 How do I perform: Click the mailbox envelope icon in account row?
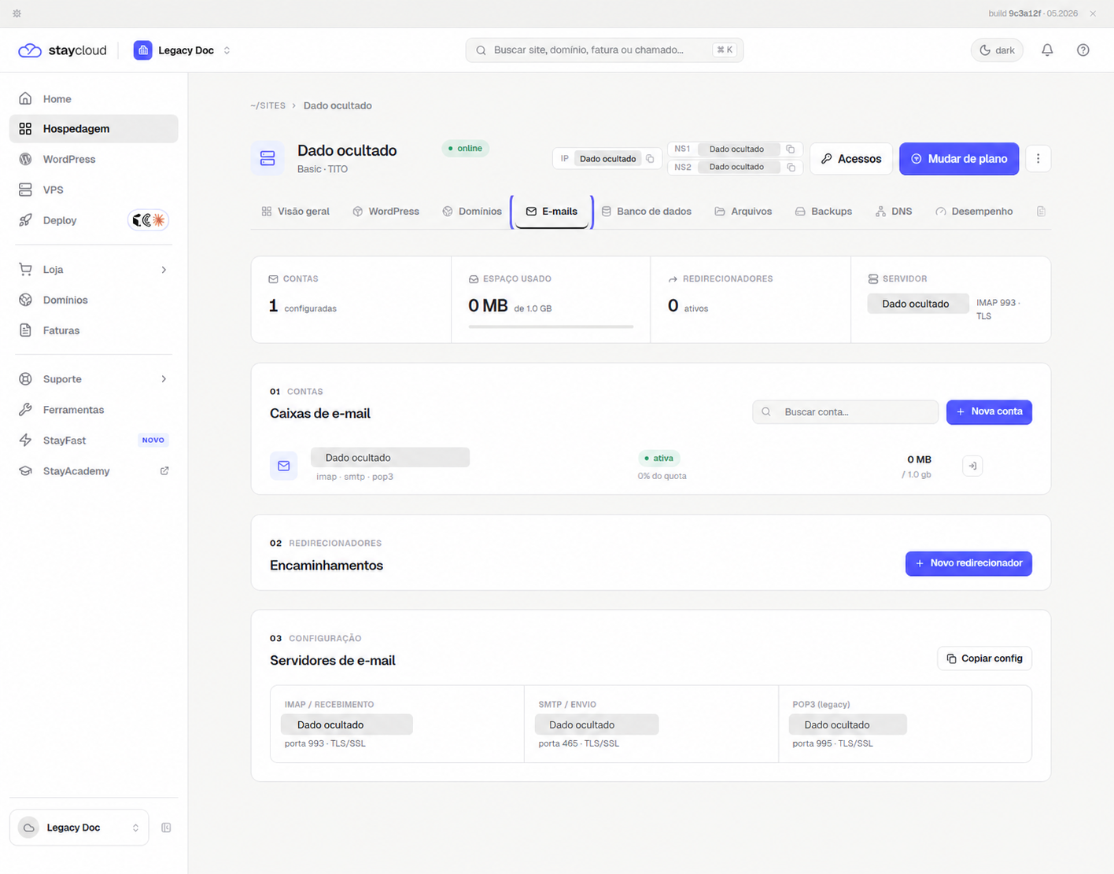point(284,466)
